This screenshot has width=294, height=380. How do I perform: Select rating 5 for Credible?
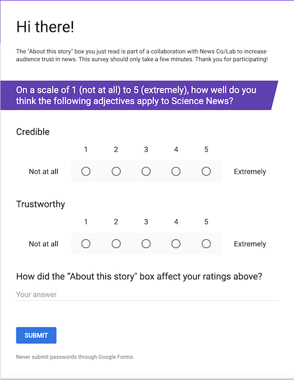[206, 171]
